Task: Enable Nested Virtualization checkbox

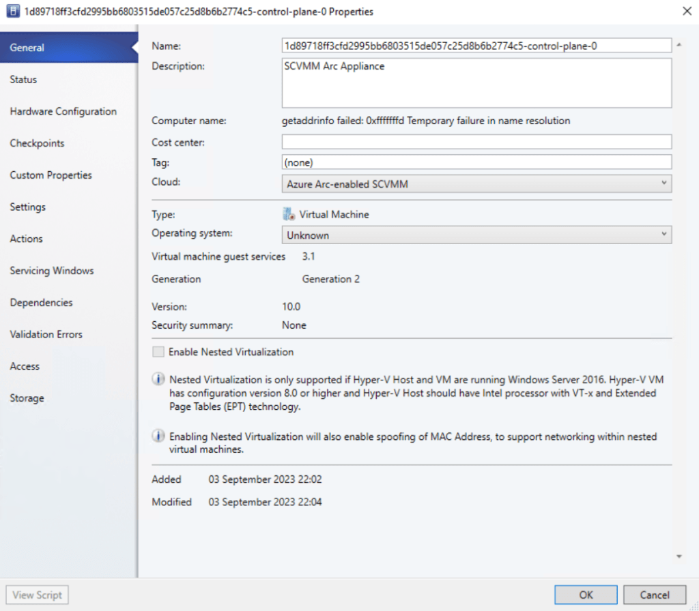Action: click(x=158, y=352)
